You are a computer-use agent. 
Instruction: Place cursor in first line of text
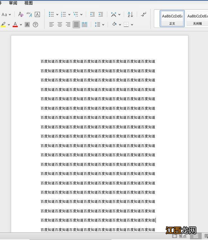[98, 62]
